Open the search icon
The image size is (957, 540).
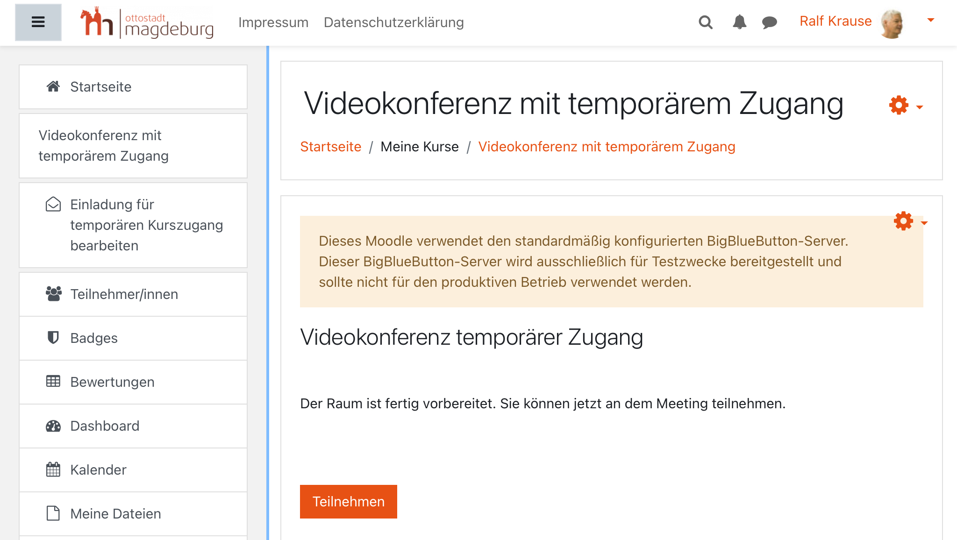pos(706,22)
